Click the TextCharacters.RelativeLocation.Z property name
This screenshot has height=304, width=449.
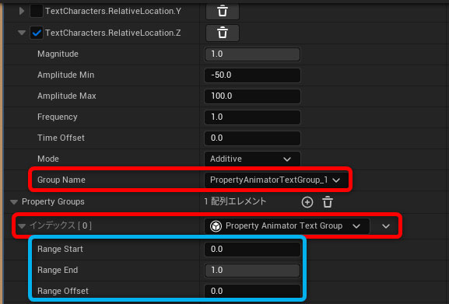[113, 33]
